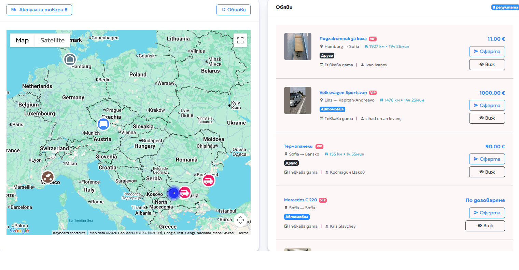Click the Volkswagen Sportsvan thumbnail photo
This screenshot has width=519, height=270.
point(298,100)
